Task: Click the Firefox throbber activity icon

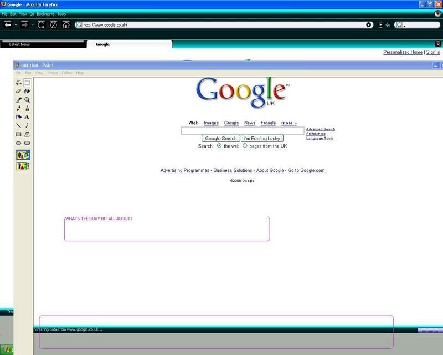Action: 437,13
